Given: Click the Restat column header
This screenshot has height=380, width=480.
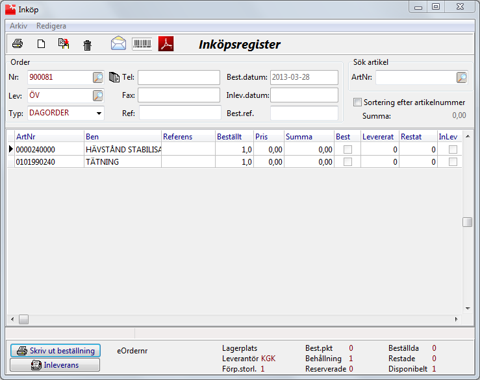Looking at the screenshot, I should (418, 137).
